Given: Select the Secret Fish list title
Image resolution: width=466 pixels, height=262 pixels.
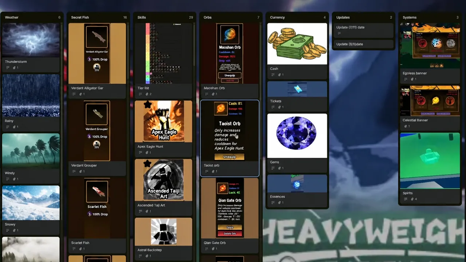Looking at the screenshot, I should pos(80,17).
